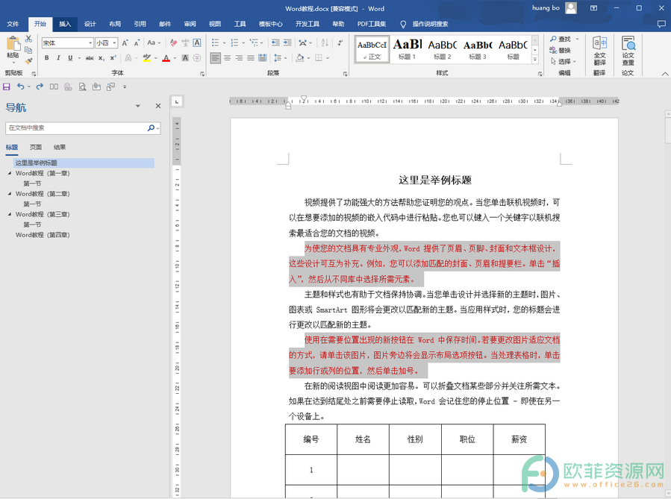Click the phonetic guide icon
This screenshot has width=671, height=499.
coord(185,43)
